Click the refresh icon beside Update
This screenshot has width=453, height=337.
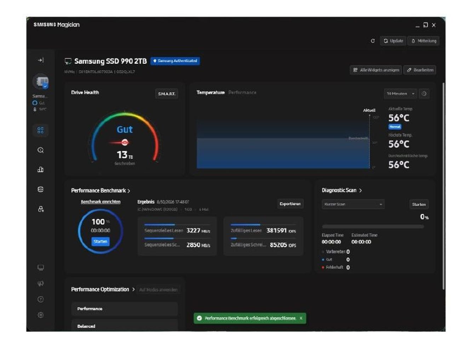click(373, 41)
